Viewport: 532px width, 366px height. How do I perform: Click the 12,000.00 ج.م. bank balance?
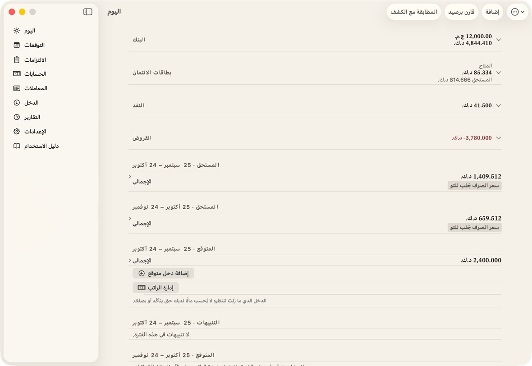pos(473,37)
